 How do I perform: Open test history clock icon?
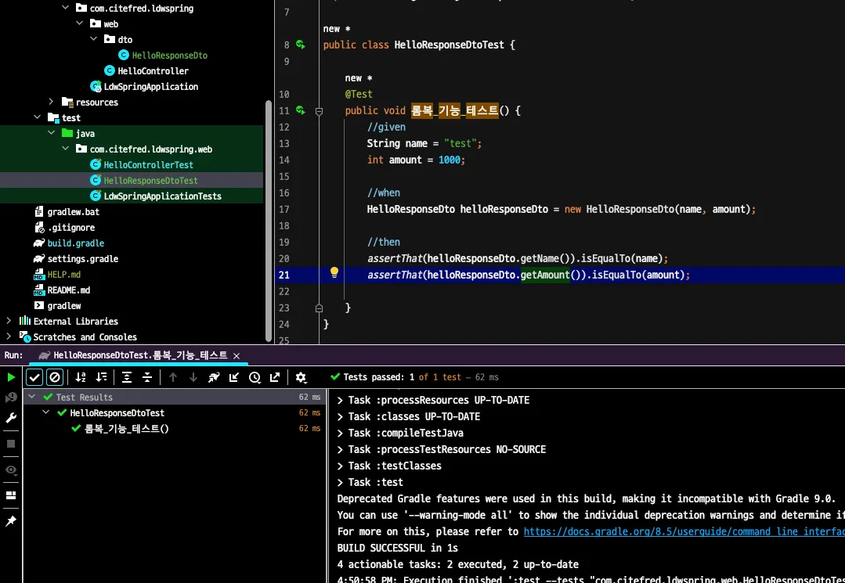pyautogui.click(x=255, y=377)
